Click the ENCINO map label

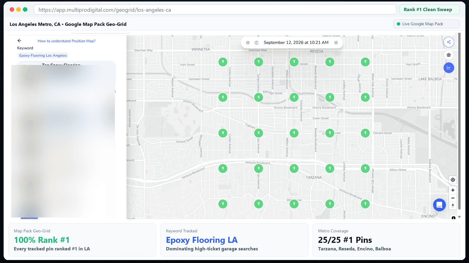click(x=428, y=216)
